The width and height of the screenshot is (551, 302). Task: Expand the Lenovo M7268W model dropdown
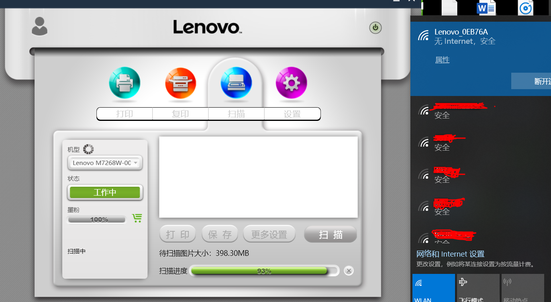(x=105, y=163)
